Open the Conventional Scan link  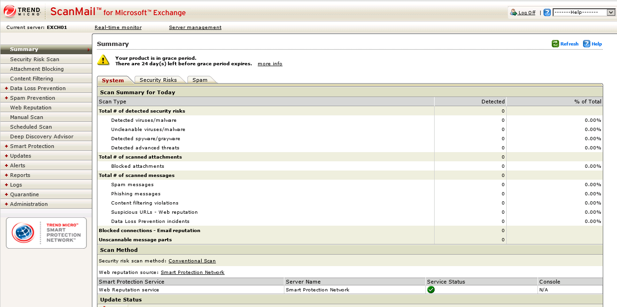coord(192,261)
